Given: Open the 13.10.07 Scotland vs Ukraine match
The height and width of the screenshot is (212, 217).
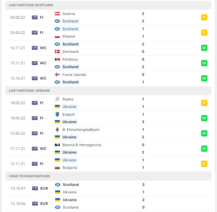Looking at the screenshot, I should pos(108,188).
